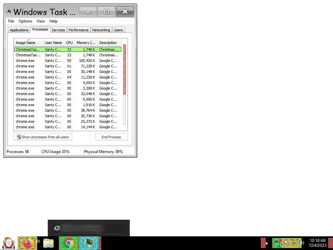Image resolution: width=333 pixels, height=250 pixels.
Task: Click the Task Manager title bar icon
Action: [9, 11]
